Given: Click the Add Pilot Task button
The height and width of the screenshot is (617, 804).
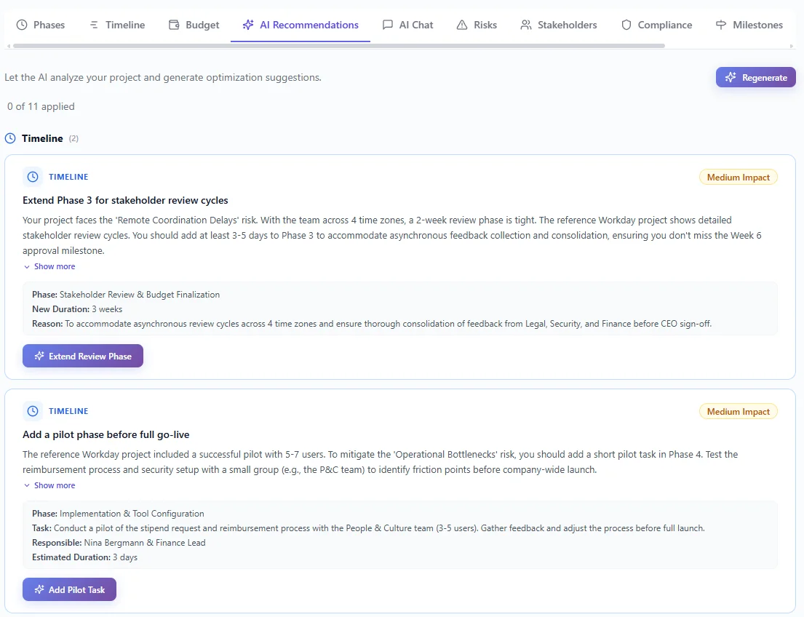Looking at the screenshot, I should point(69,589).
